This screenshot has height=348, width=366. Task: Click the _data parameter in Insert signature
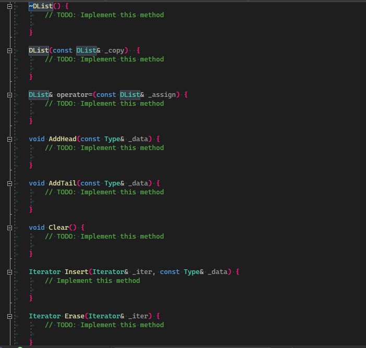(x=217, y=272)
